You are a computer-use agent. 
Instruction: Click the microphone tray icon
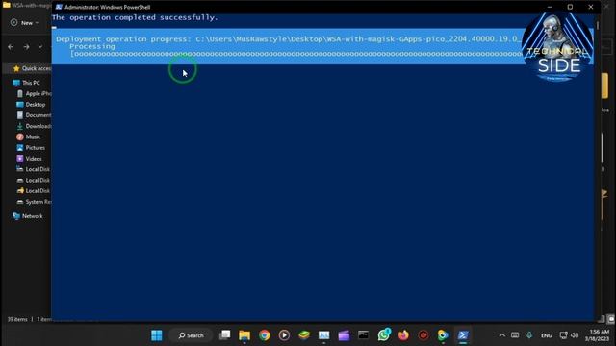529,335
